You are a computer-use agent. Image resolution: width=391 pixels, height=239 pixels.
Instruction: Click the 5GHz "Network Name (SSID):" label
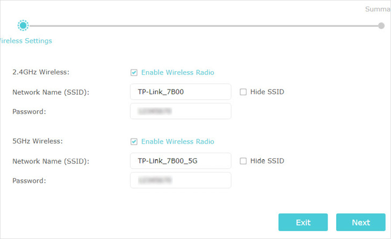pyautogui.click(x=50, y=161)
